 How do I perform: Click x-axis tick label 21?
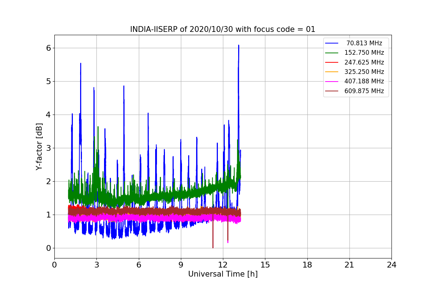point(349,265)
